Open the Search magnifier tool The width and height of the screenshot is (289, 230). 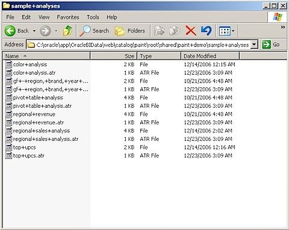(x=94, y=31)
